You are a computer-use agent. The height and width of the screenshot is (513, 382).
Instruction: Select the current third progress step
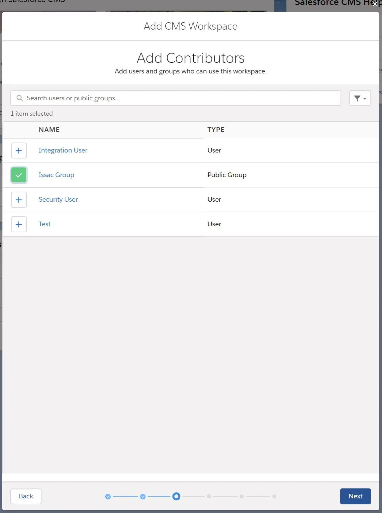click(x=176, y=496)
